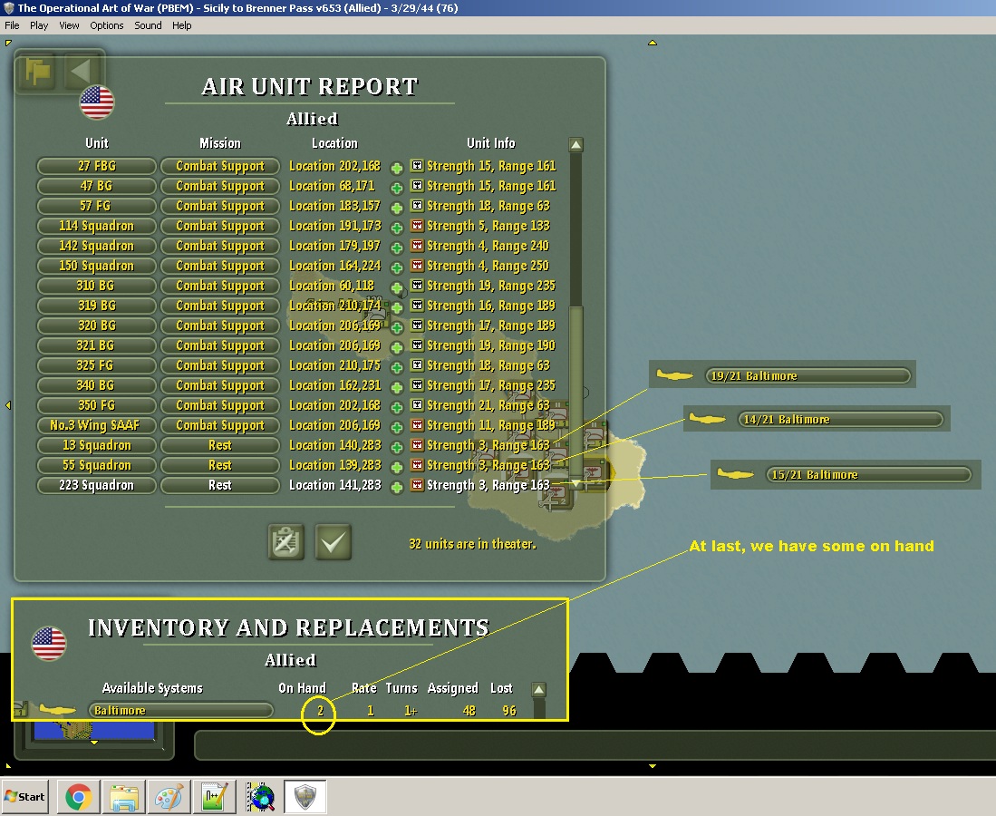Click scroll up arrow in Inventory list
996x816 pixels.
[x=538, y=690]
